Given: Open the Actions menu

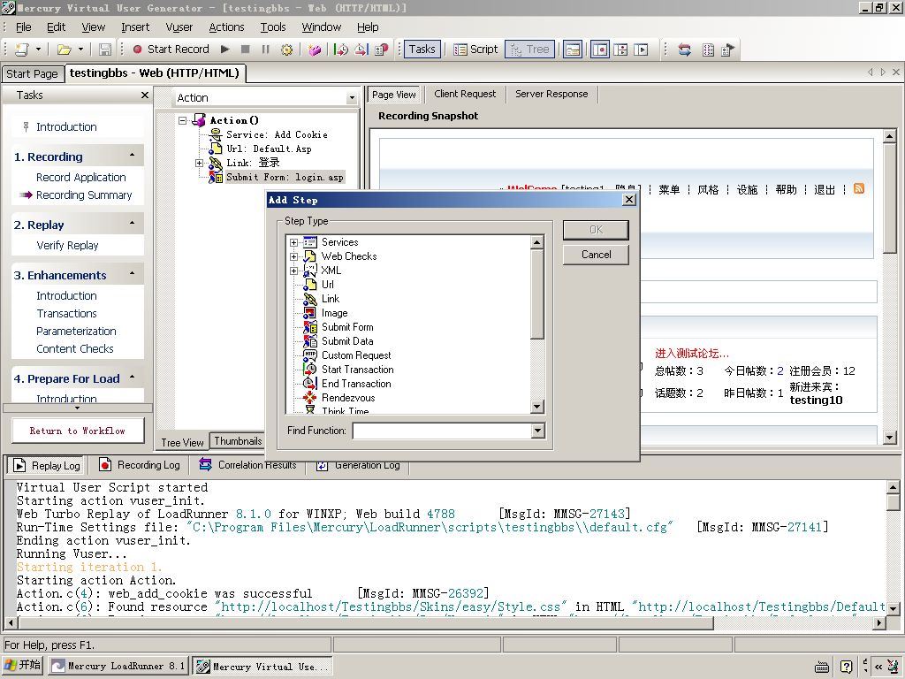Looking at the screenshot, I should pyautogui.click(x=226, y=27).
